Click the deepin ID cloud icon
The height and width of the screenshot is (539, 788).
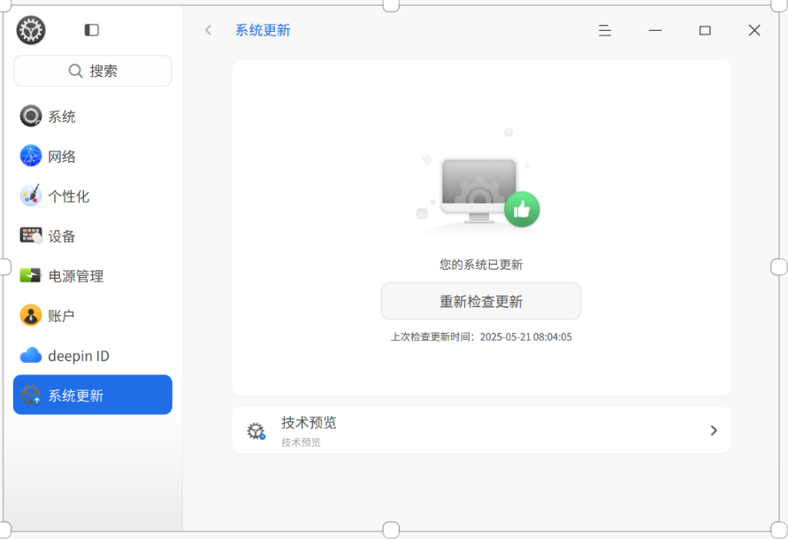(31, 355)
